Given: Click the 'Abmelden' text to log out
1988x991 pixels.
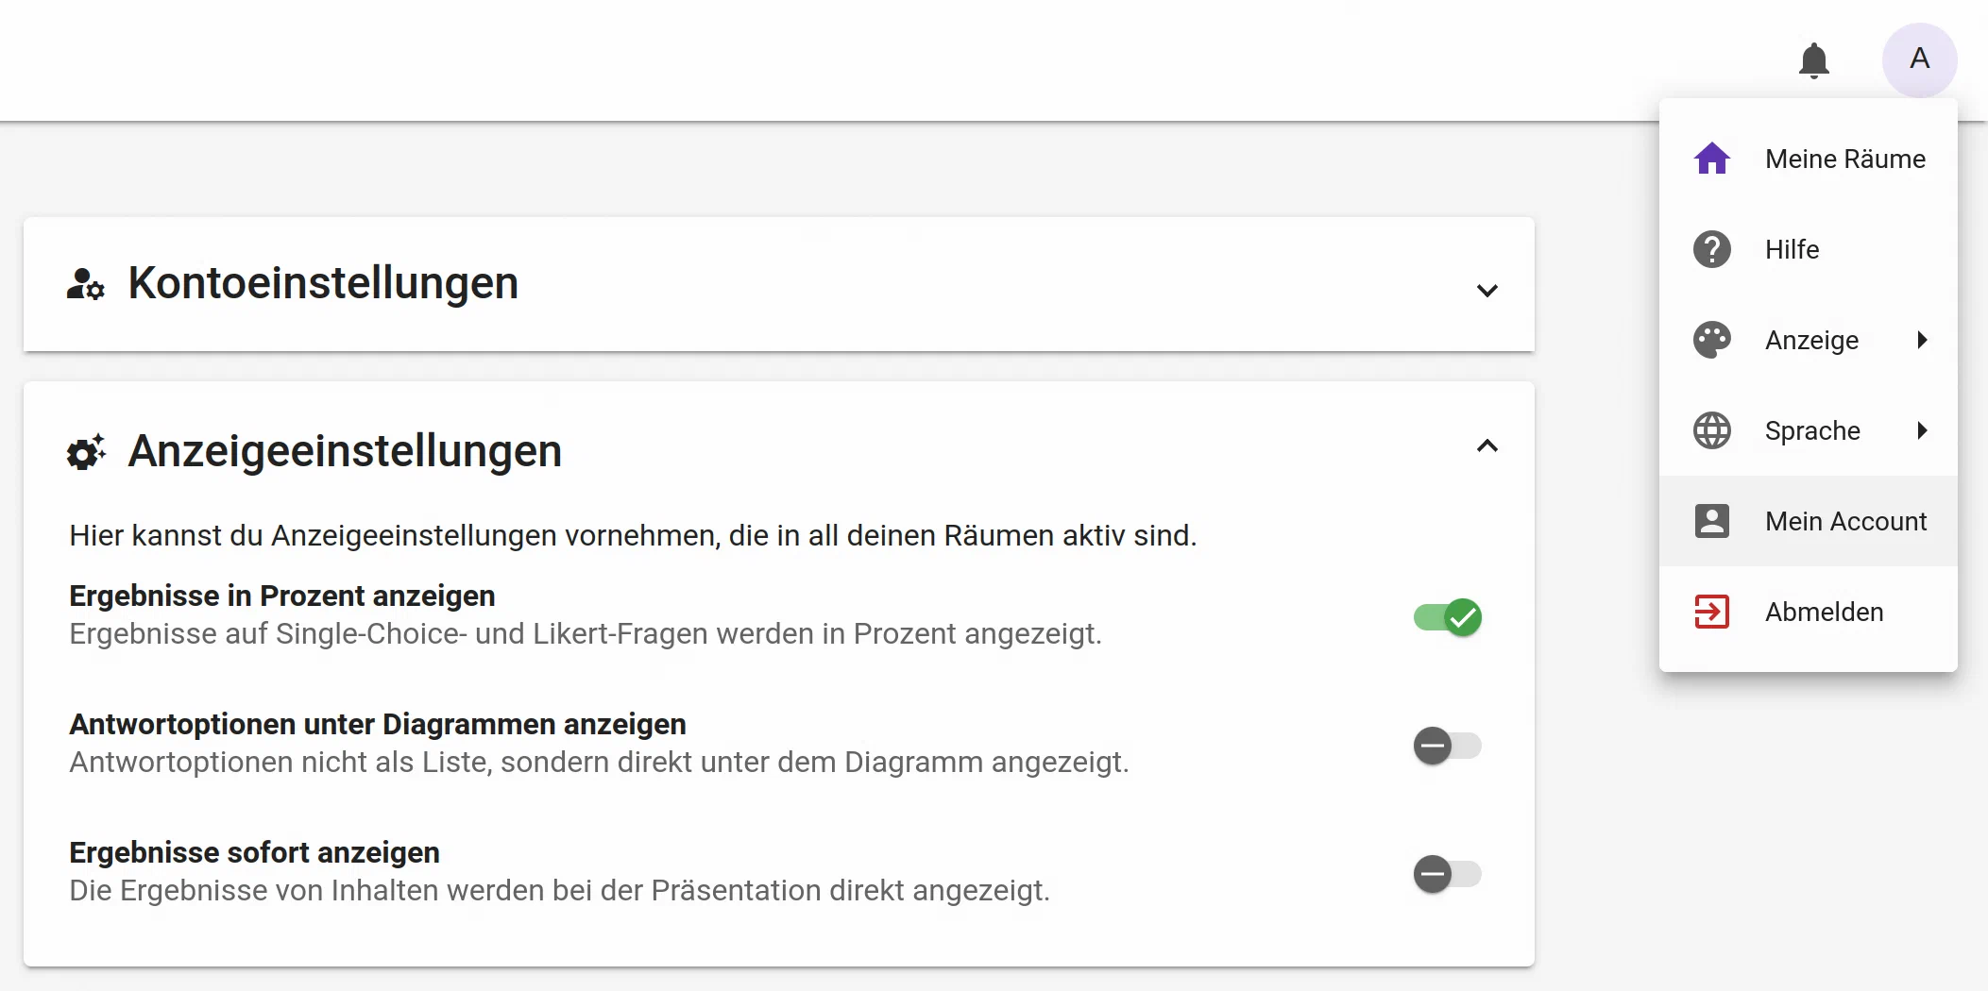Looking at the screenshot, I should tap(1824, 612).
